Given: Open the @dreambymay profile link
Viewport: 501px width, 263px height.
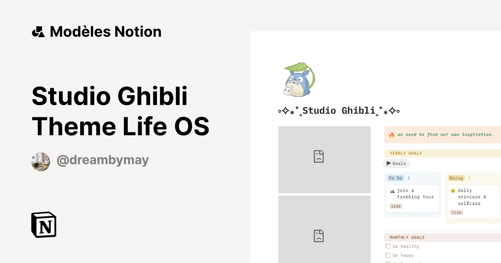Looking at the screenshot, I should 103,160.
